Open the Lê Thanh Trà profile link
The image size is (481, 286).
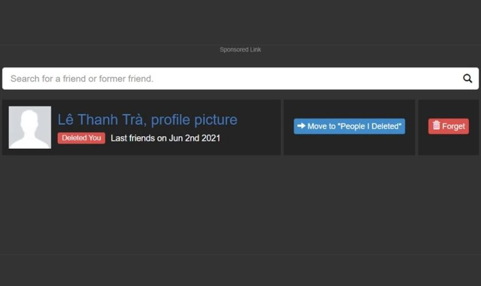coord(147,120)
